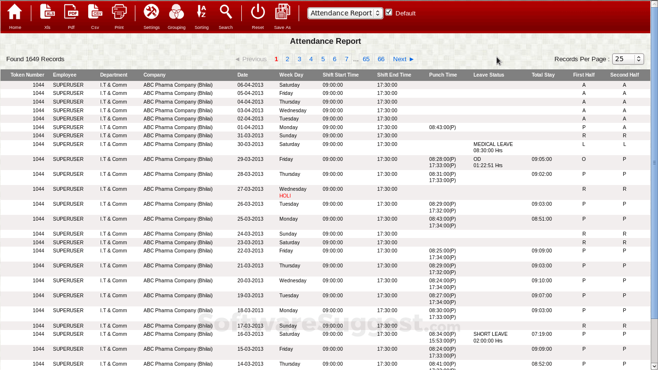This screenshot has height=370, width=658.
Task: Go to page 6
Action: coord(335,59)
